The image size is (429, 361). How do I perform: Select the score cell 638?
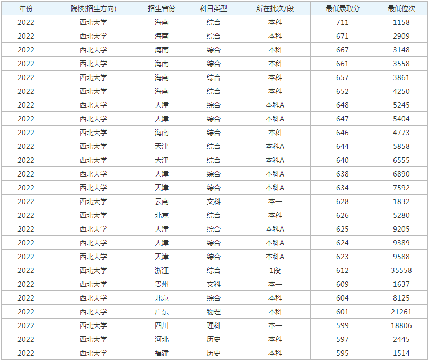pyautogui.click(x=343, y=174)
